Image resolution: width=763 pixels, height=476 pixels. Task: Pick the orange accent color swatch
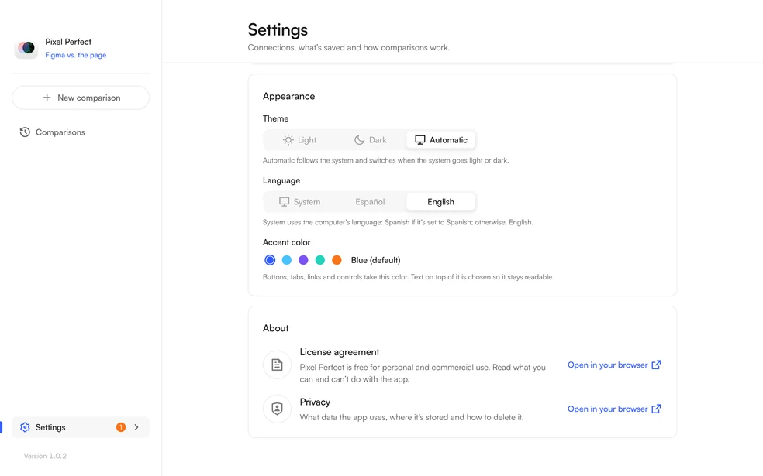[x=337, y=260]
